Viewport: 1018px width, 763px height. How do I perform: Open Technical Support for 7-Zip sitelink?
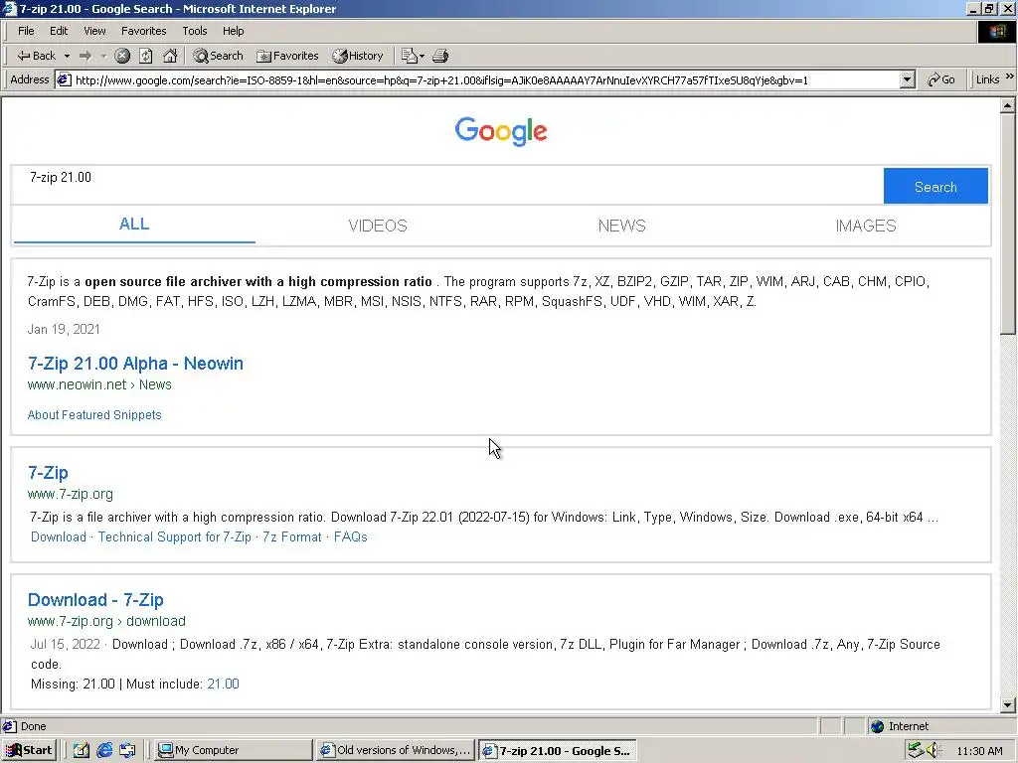point(175,537)
